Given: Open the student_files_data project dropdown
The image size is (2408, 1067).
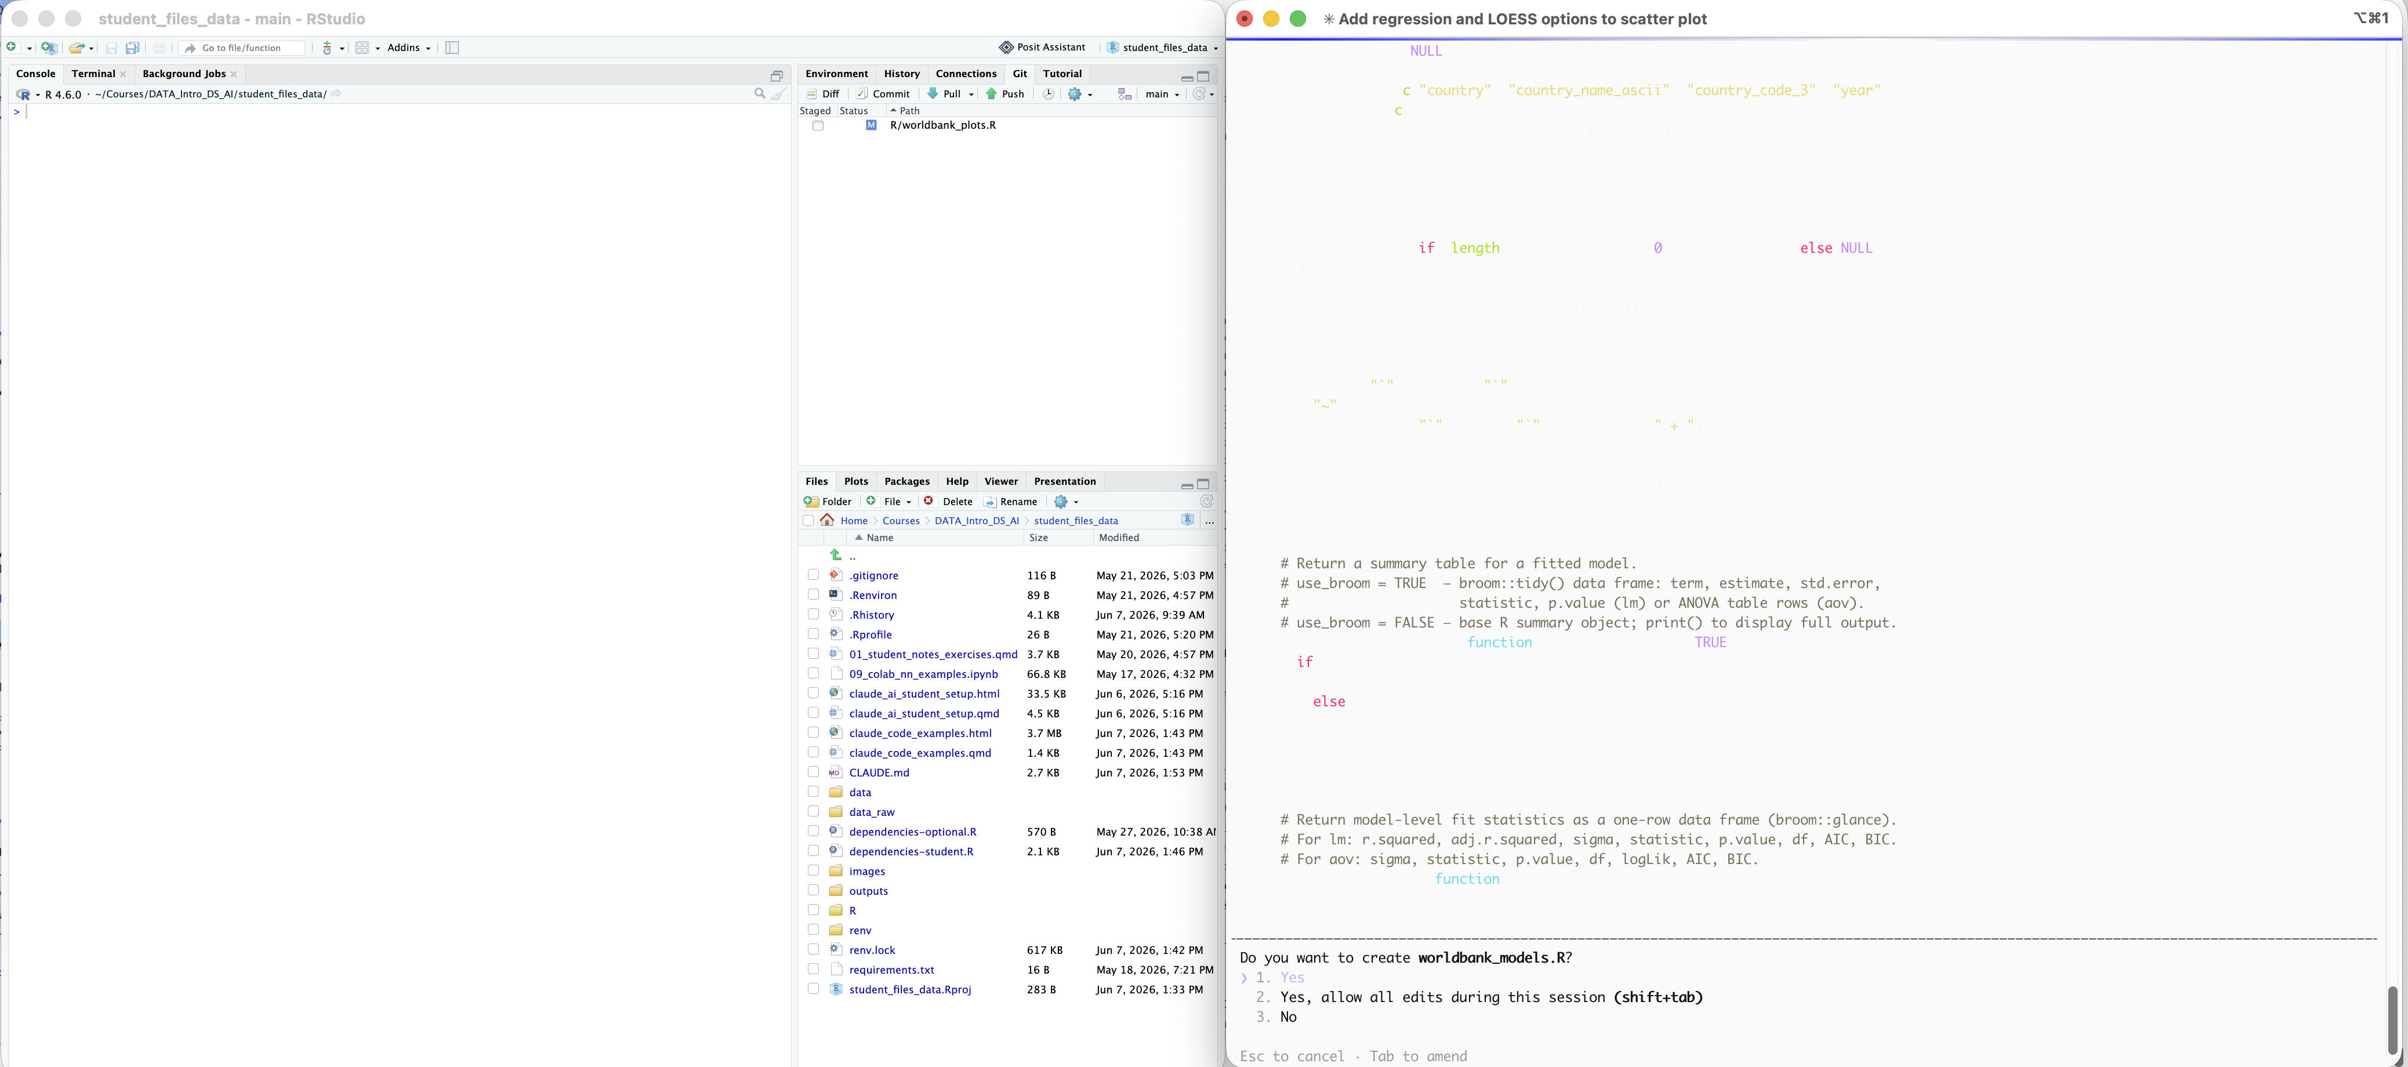Looking at the screenshot, I should [x=1162, y=48].
